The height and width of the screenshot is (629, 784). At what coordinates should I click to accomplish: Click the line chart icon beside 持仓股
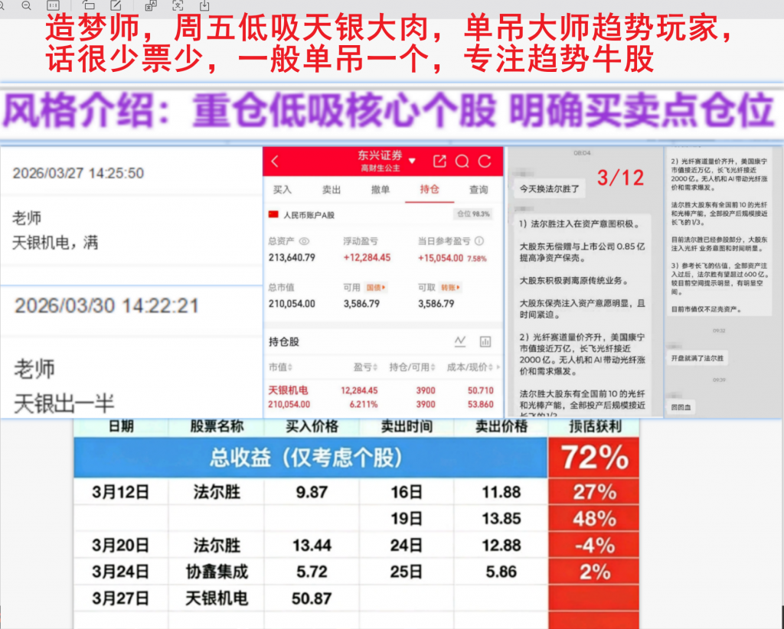point(460,342)
